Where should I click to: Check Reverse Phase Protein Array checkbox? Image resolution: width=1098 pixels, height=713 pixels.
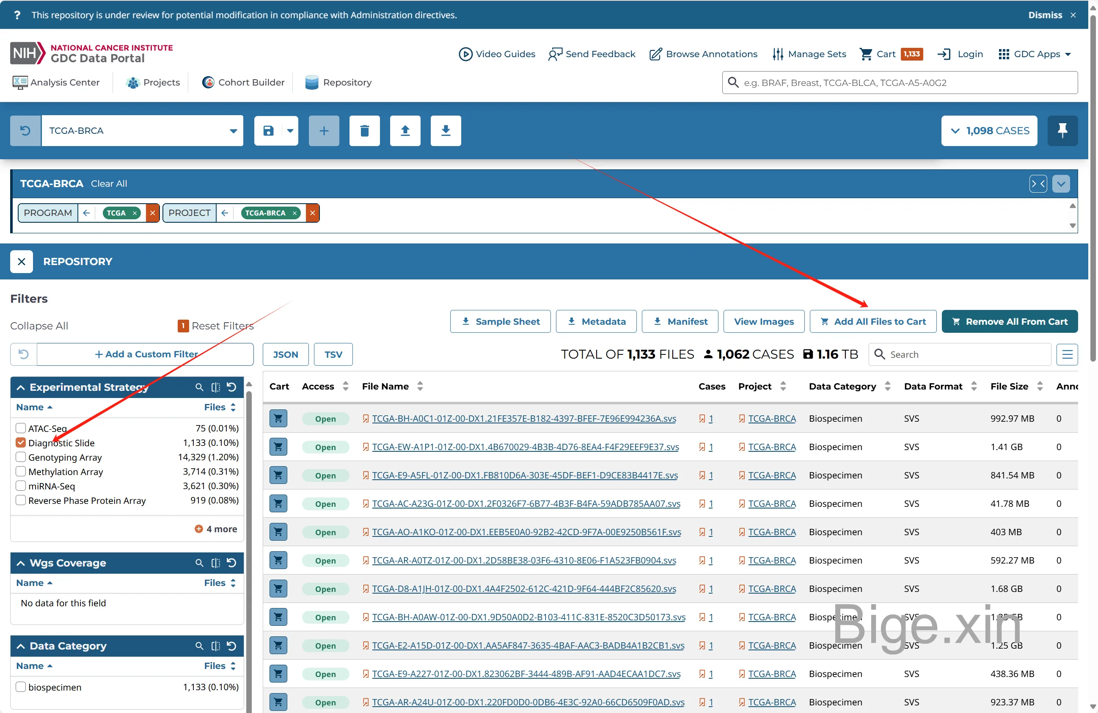click(21, 500)
